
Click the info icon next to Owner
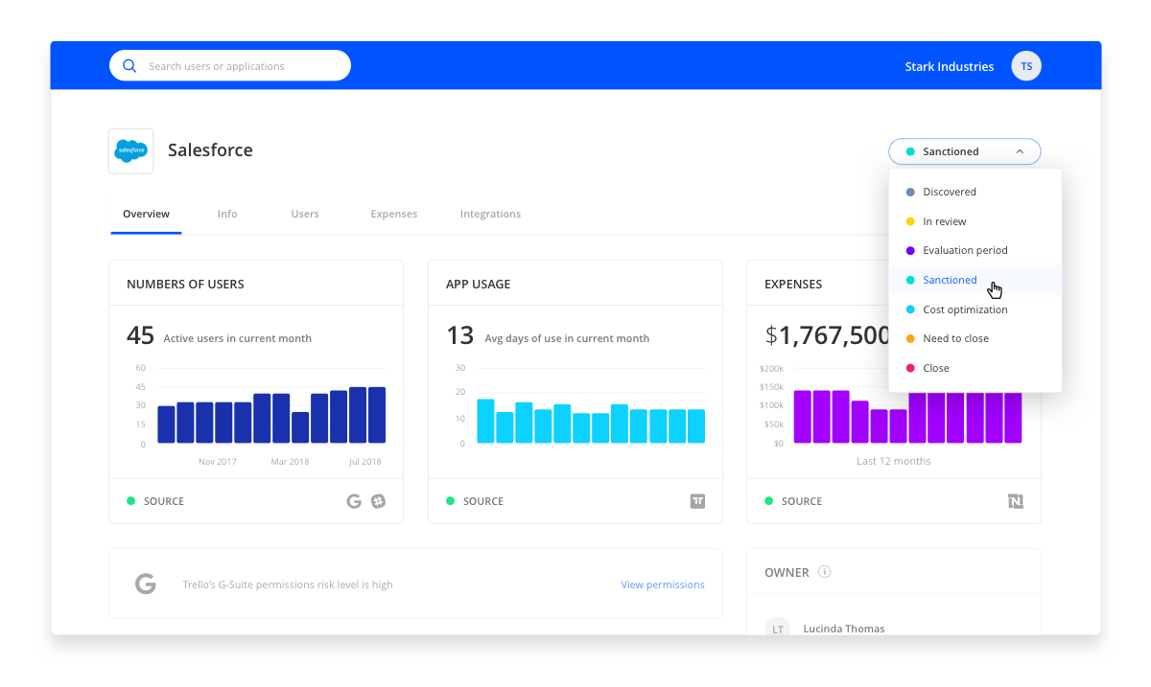pyautogui.click(x=825, y=572)
